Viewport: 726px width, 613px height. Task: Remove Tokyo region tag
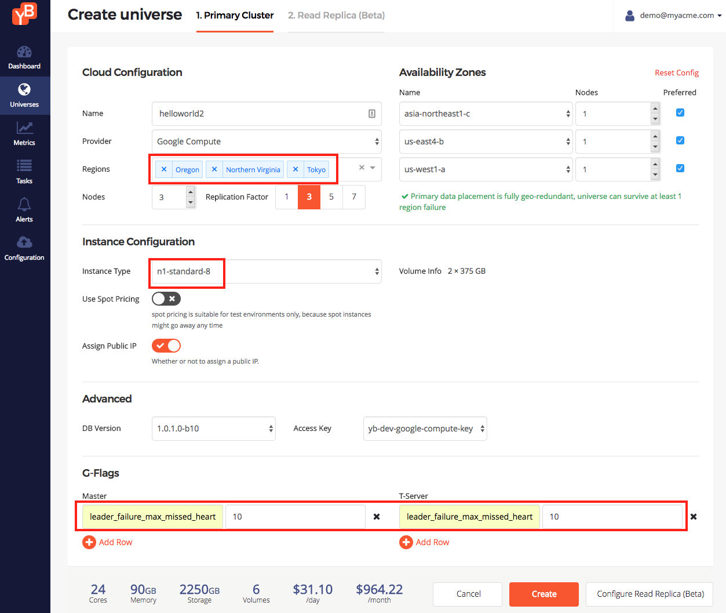click(295, 169)
